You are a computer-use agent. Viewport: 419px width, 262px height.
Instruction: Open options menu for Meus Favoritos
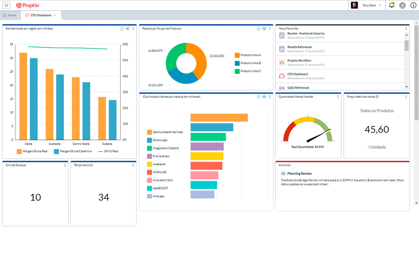point(406,29)
